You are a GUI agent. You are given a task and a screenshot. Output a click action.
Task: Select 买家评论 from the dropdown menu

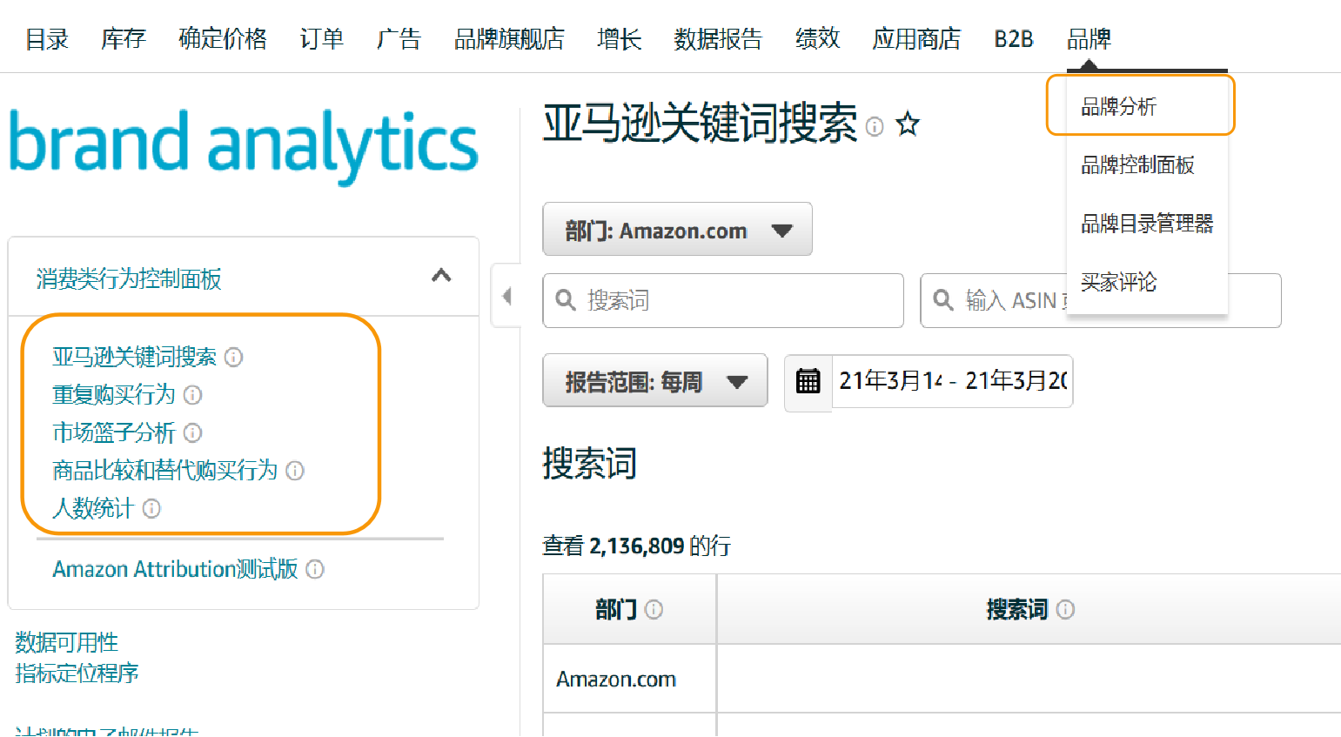coord(1119,282)
